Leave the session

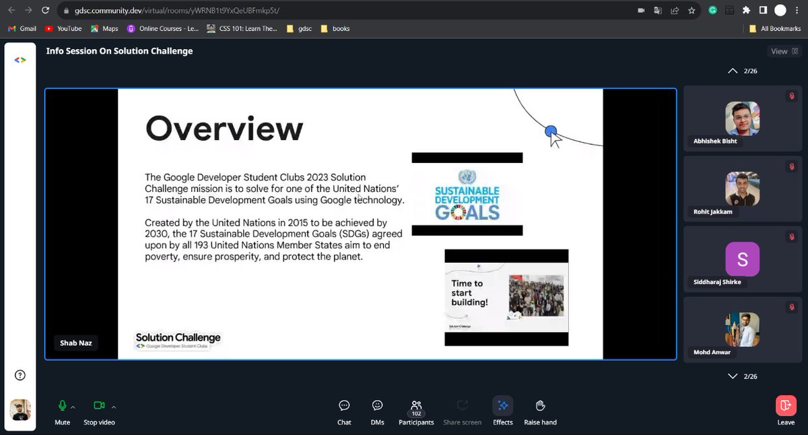click(x=786, y=411)
